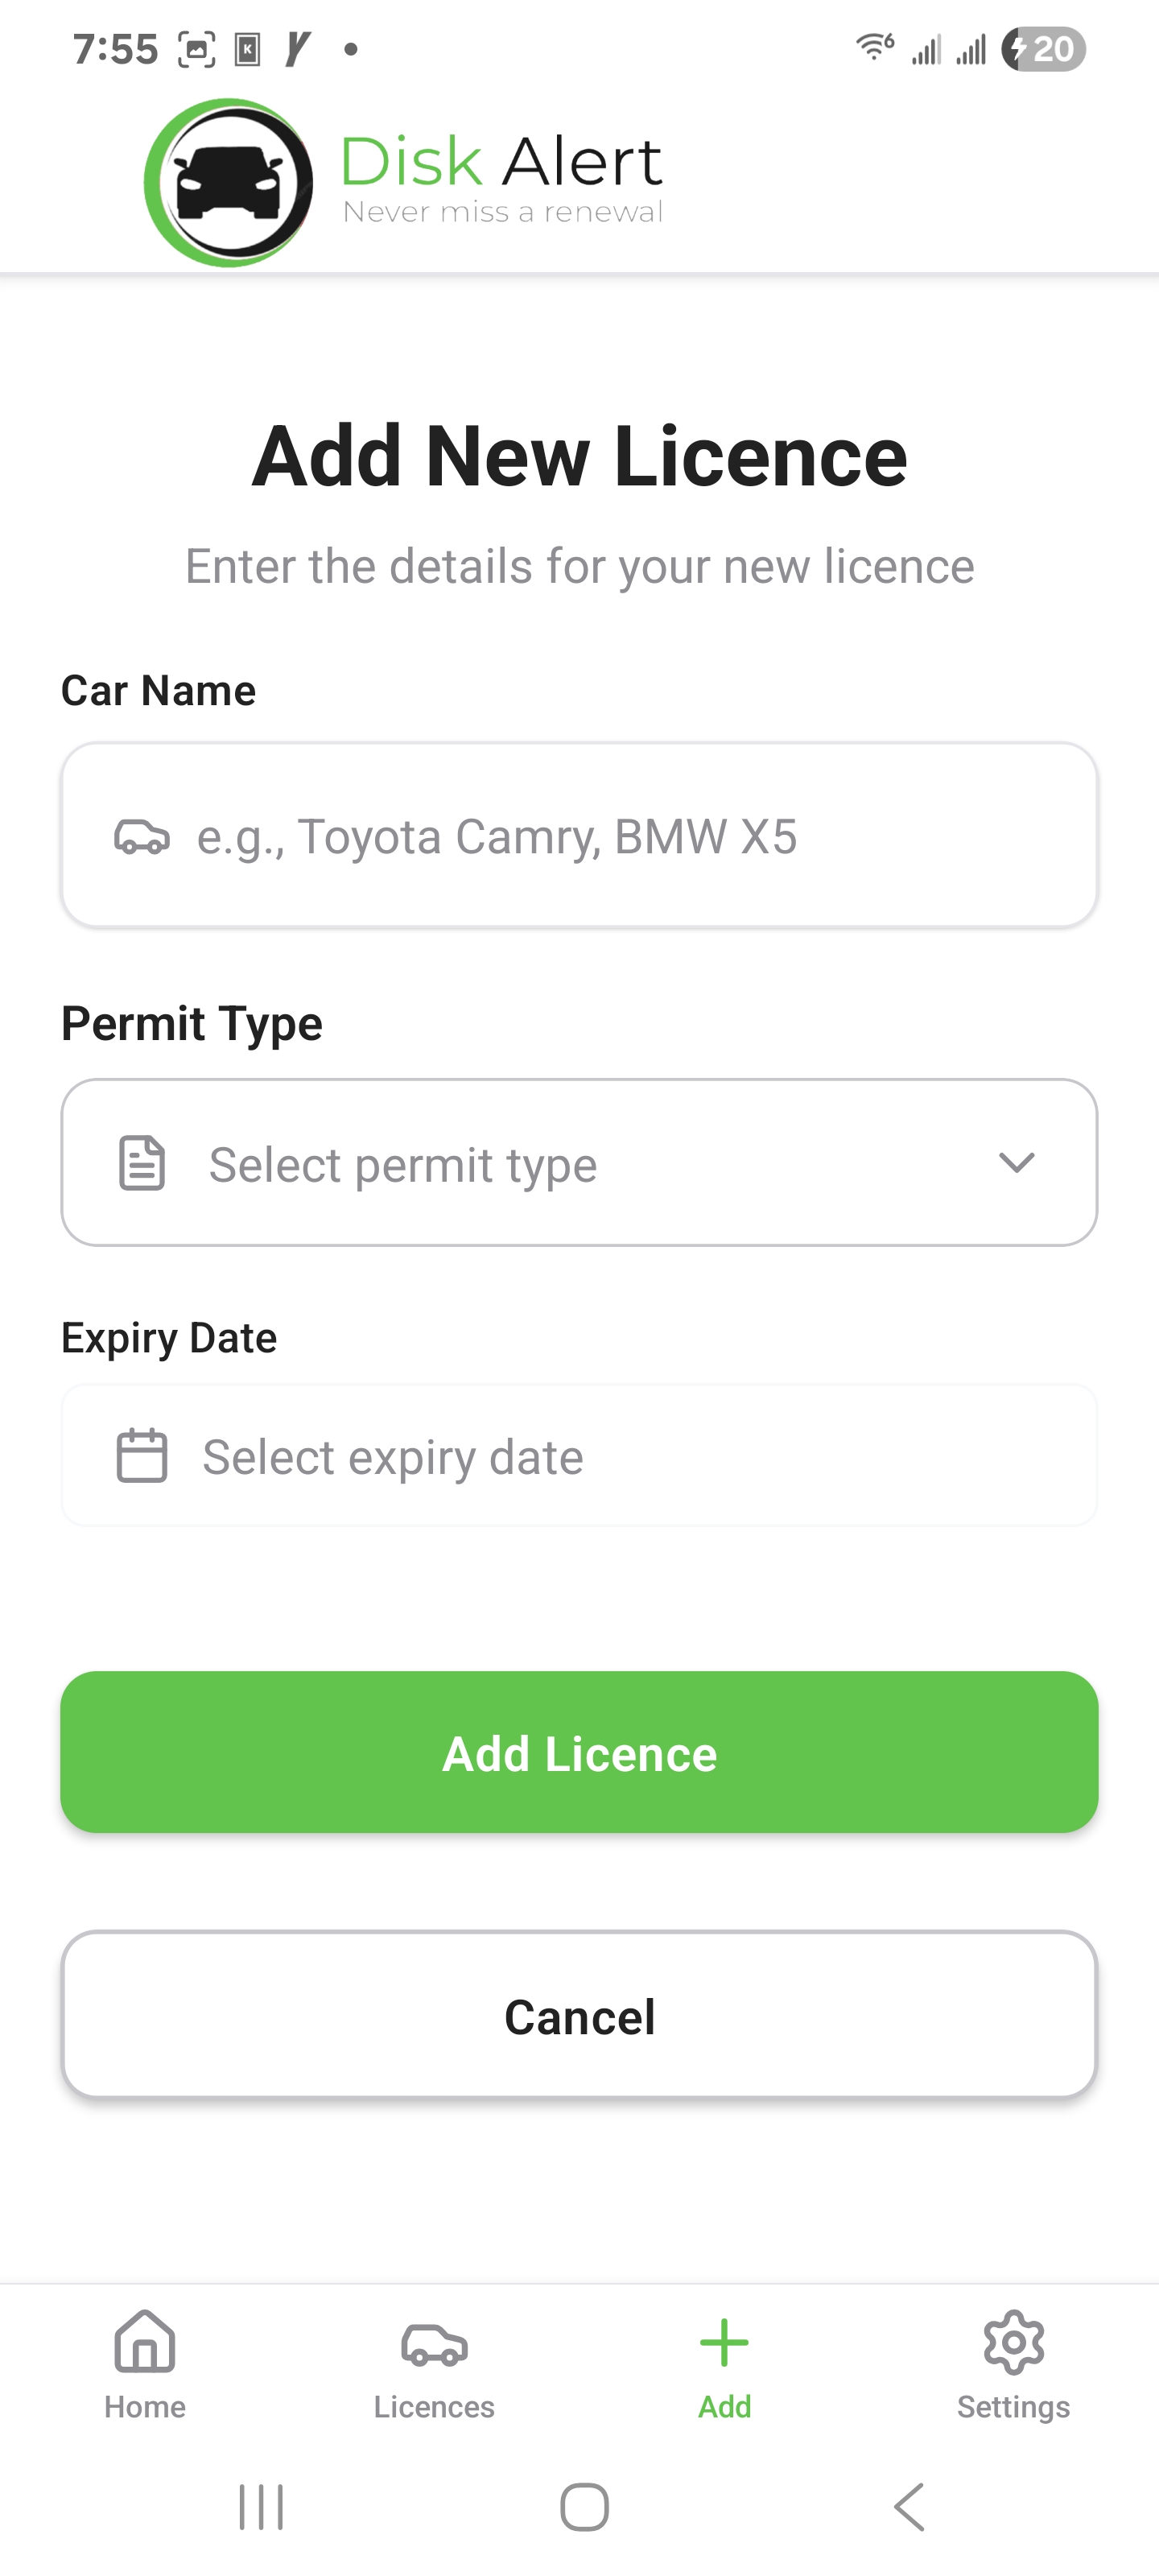The height and width of the screenshot is (2576, 1159).
Task: Open the Select expiry date picker
Action: 580,1456
